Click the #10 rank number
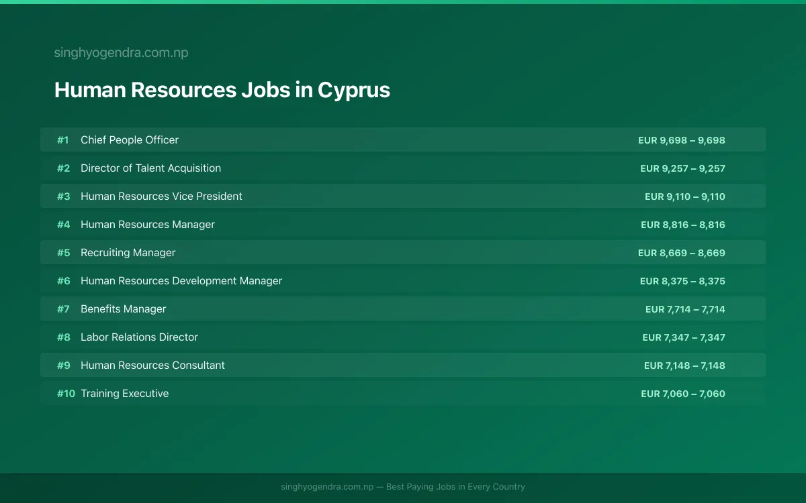Image resolution: width=806 pixels, height=503 pixels. [x=66, y=394]
